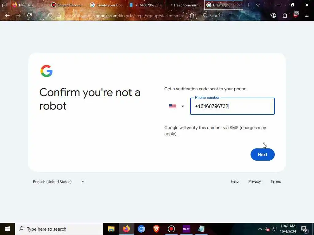314x235 pixels.
Task: Open the Brave browser taskbar icon
Action: click(x=156, y=229)
